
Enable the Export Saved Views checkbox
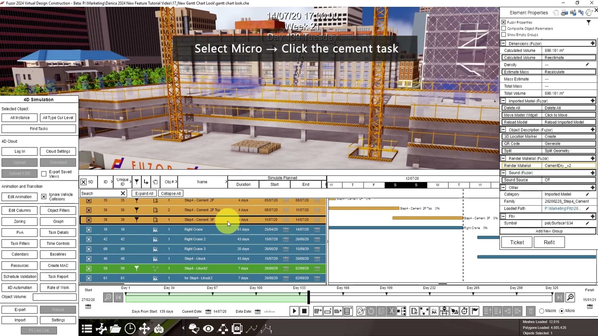coord(44,174)
